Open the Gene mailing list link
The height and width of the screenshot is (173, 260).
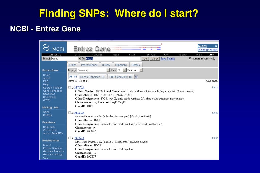46,112
